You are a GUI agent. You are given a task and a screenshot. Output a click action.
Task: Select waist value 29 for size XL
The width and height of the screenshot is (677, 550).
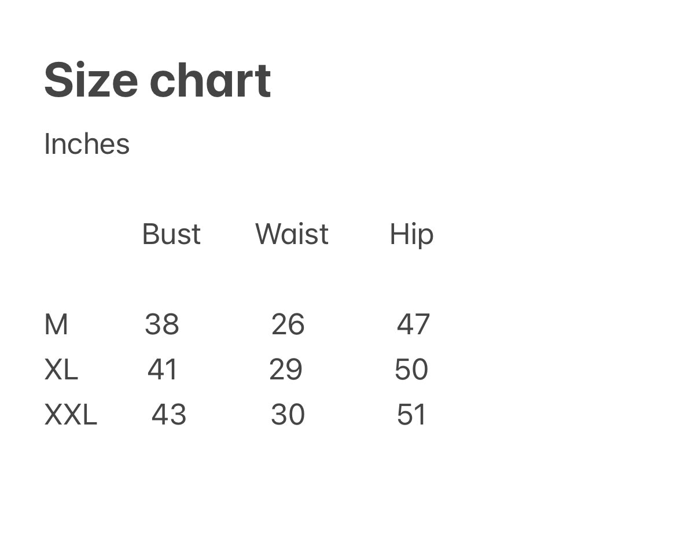(x=286, y=370)
